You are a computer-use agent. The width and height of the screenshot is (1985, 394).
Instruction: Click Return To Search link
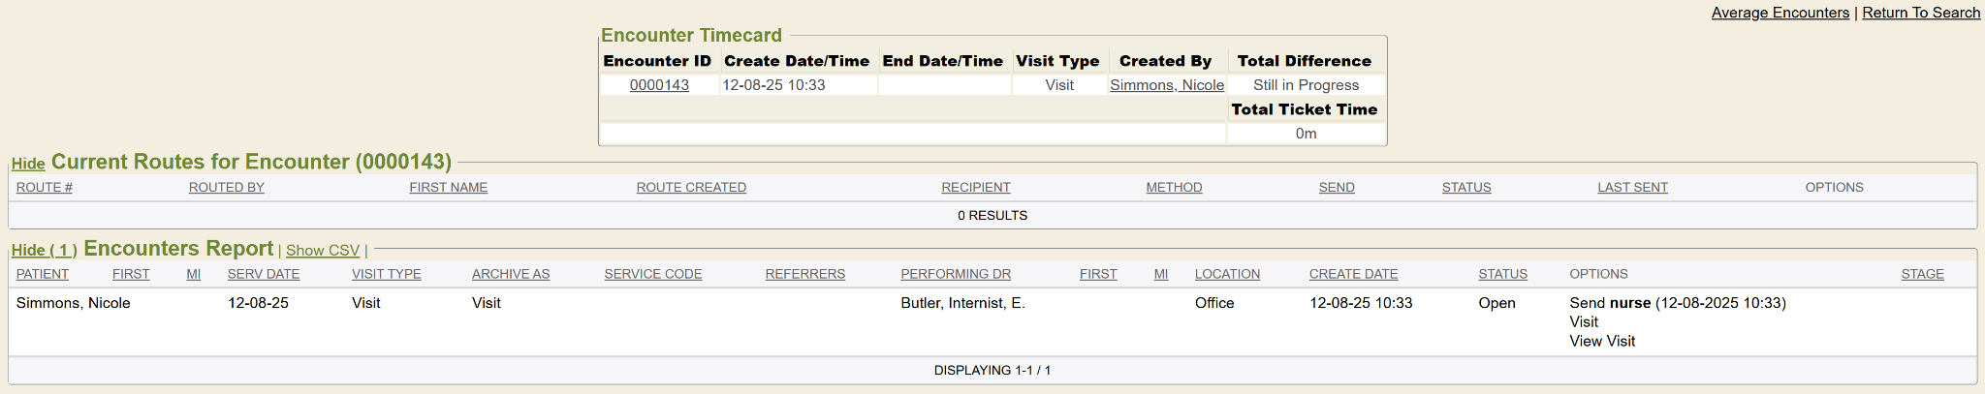pos(1920,13)
